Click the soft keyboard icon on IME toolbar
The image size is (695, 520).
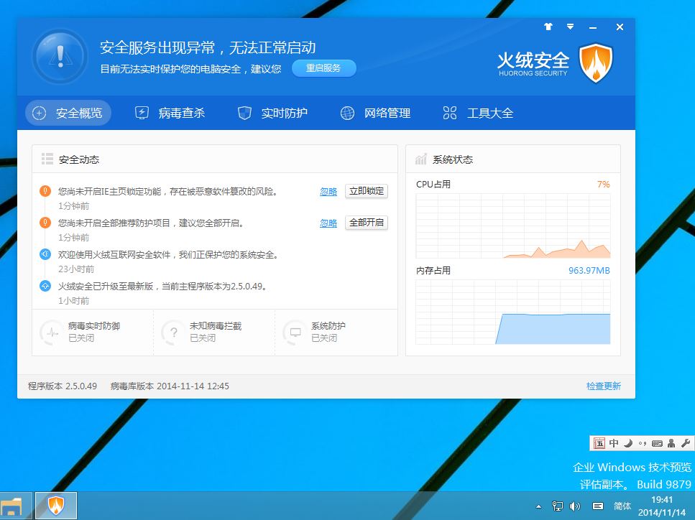656,442
